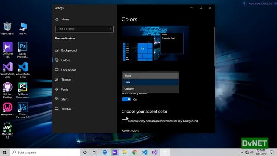Select the KMPlayer 64X desktop shortcut
277x156 pixels.
7,50
